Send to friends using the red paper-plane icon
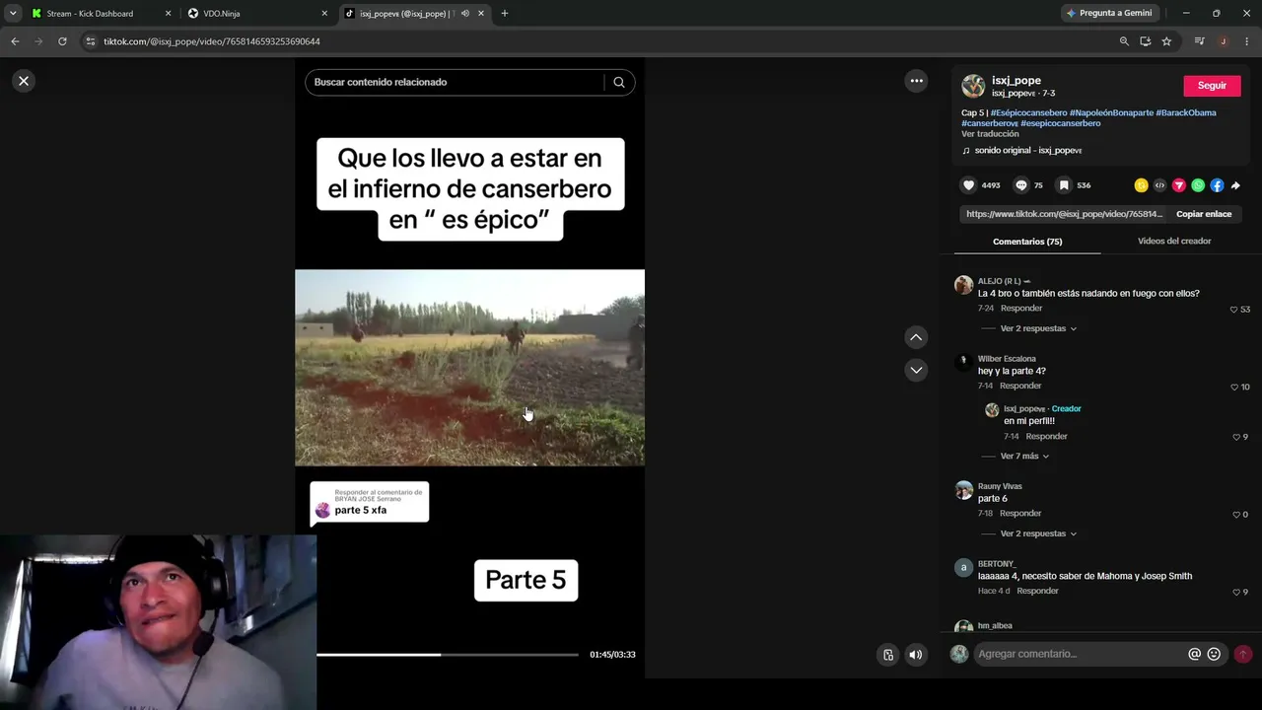 pyautogui.click(x=1178, y=185)
